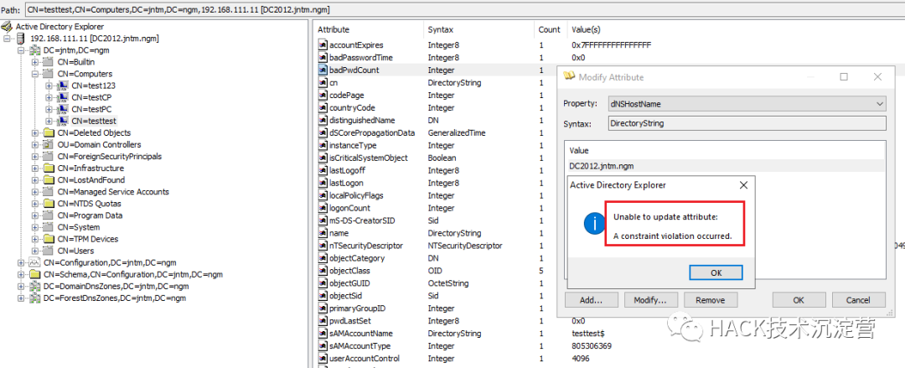Collapse the 192.168.111.11 server node
Viewport: 905px width, 368px height.
[7, 38]
